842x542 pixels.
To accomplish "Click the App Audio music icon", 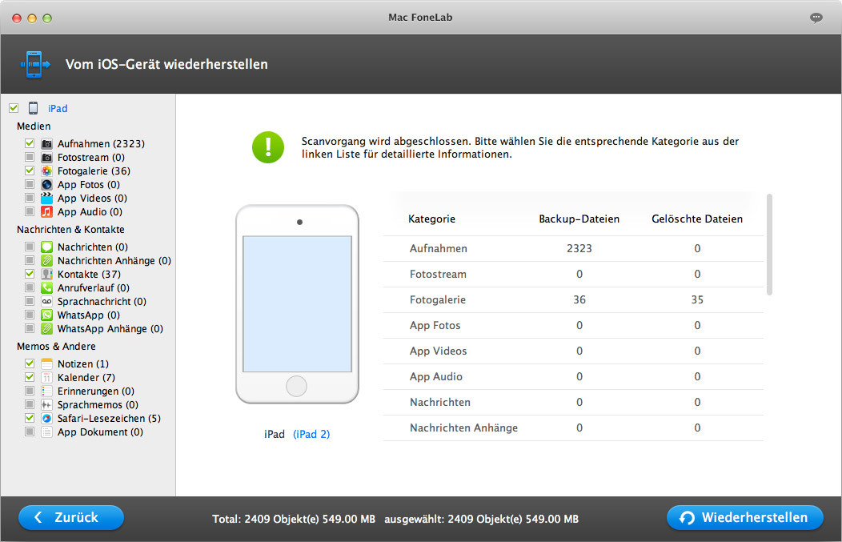I will 46,211.
